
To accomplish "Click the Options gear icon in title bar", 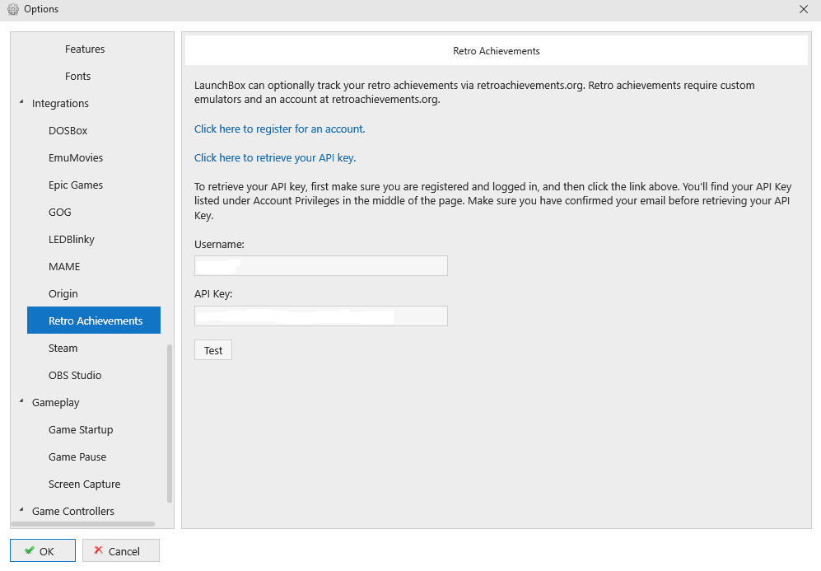I will tap(12, 9).
